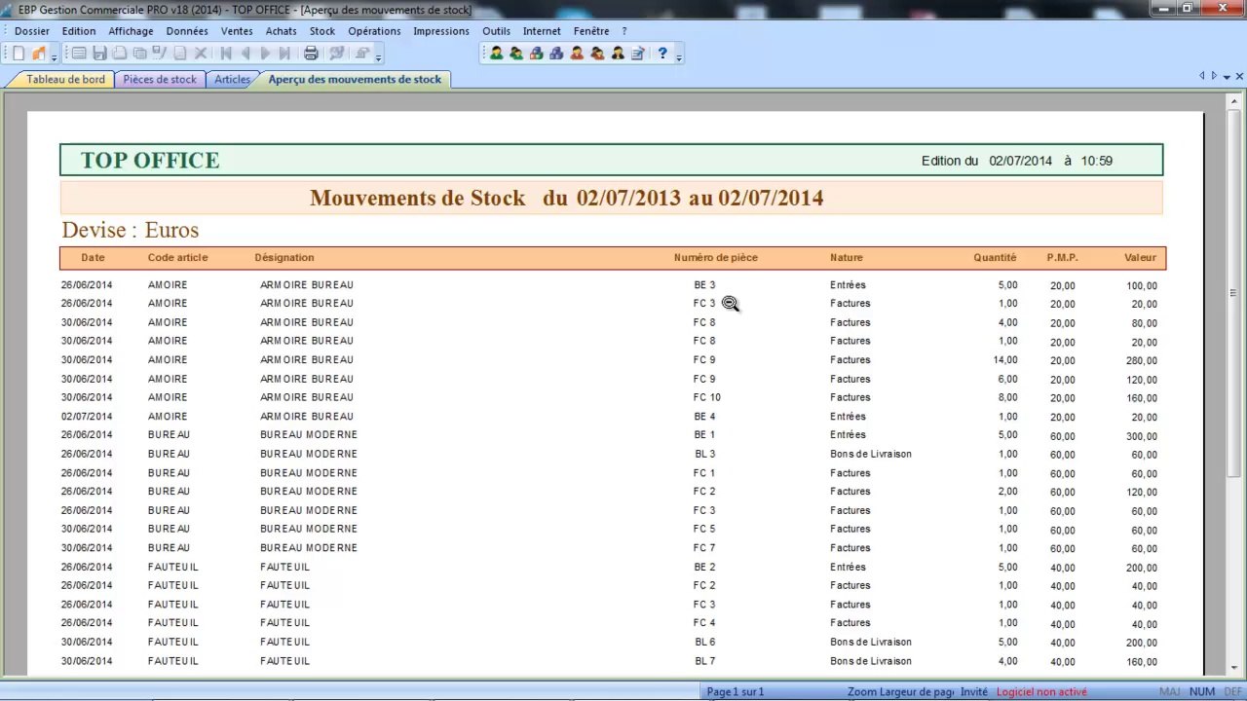The width and height of the screenshot is (1247, 701).
Task: Expand main toolbar options overflow arrow
Action: pyautogui.click(x=378, y=57)
